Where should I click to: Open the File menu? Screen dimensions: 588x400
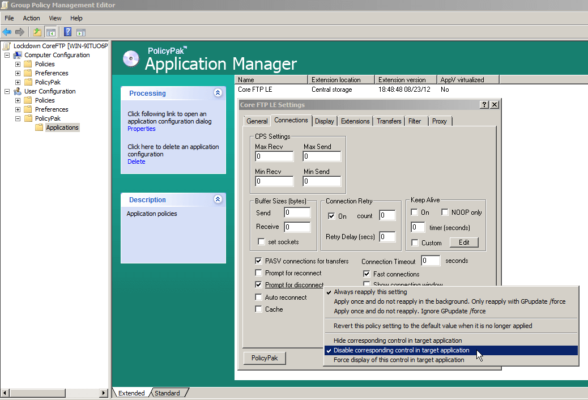9,18
